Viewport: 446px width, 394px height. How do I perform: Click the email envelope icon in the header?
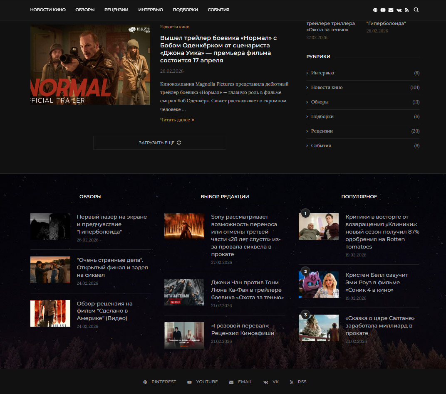click(391, 10)
